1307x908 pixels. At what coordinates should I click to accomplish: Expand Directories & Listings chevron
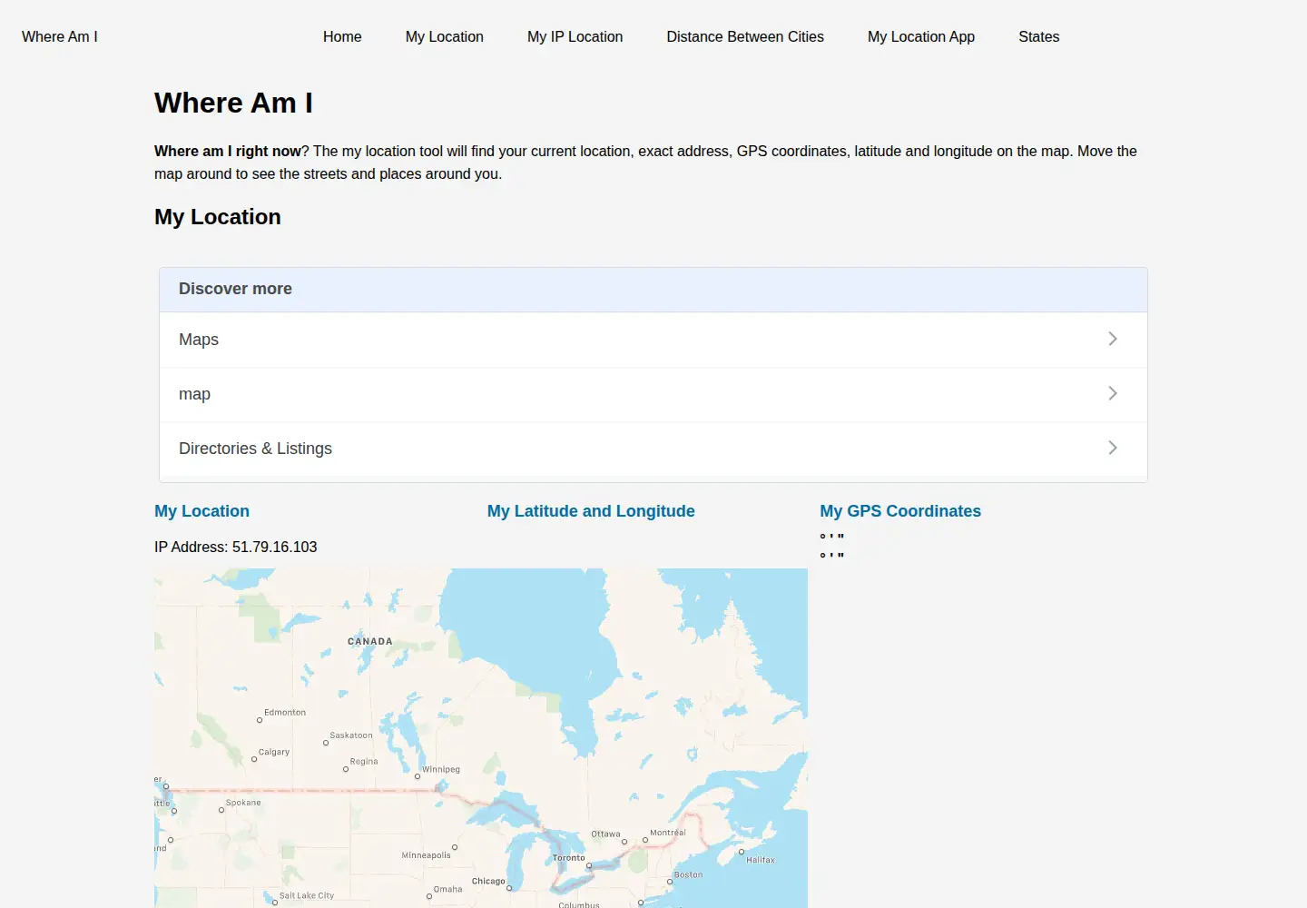pos(1113,448)
